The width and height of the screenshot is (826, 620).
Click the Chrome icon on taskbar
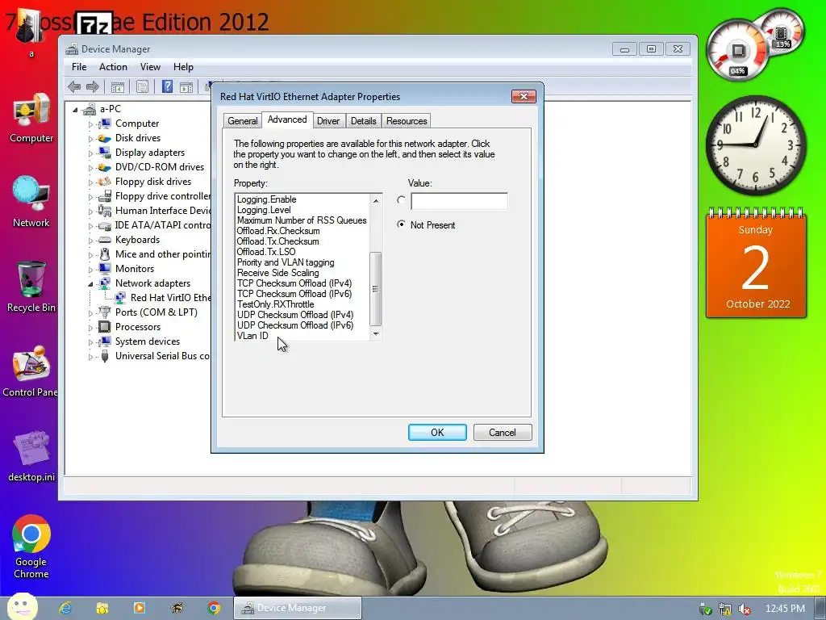click(214, 608)
